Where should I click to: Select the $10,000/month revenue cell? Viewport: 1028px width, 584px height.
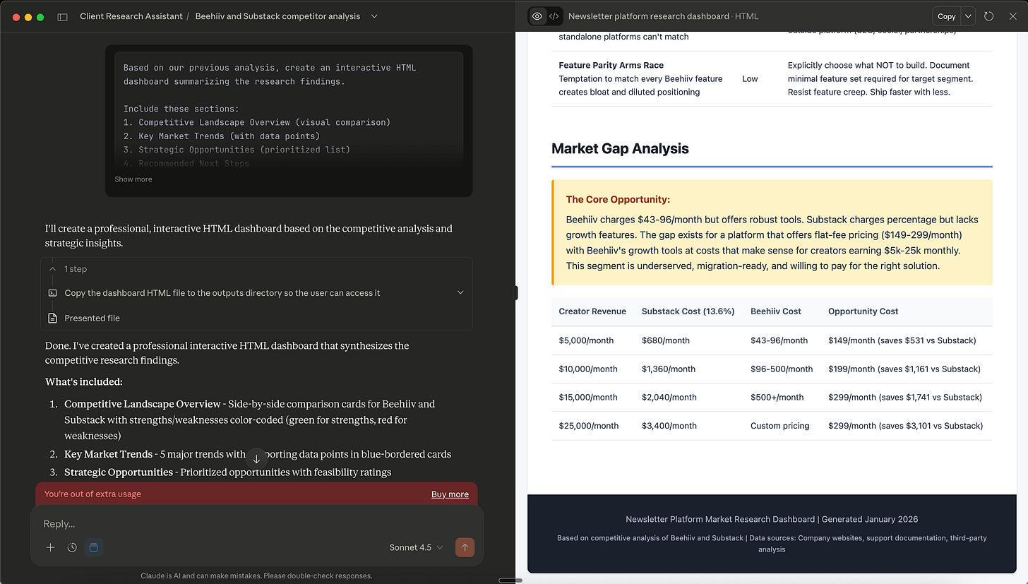tap(588, 369)
